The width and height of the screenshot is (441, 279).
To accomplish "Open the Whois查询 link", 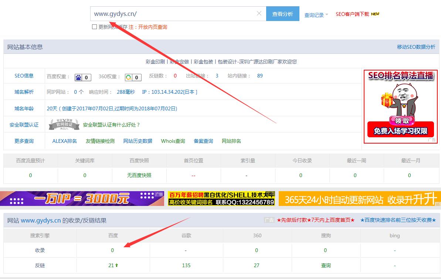I will 173,141.
